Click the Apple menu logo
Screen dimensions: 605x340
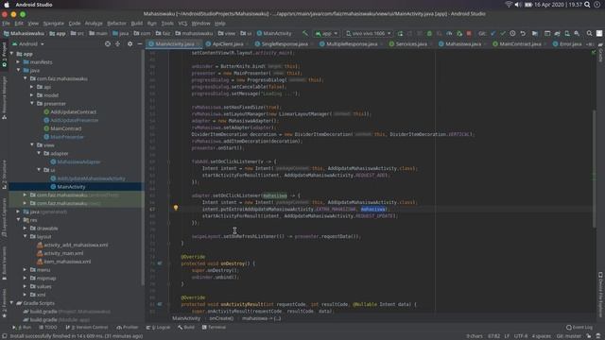7,4
